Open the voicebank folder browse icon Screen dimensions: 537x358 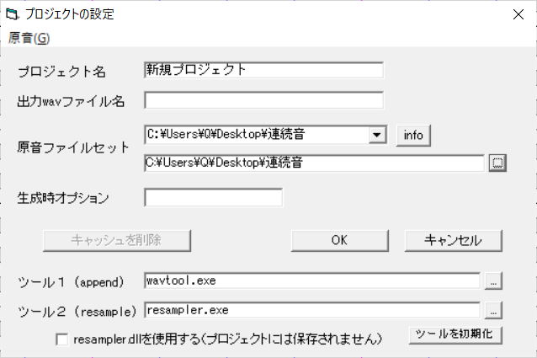point(497,163)
